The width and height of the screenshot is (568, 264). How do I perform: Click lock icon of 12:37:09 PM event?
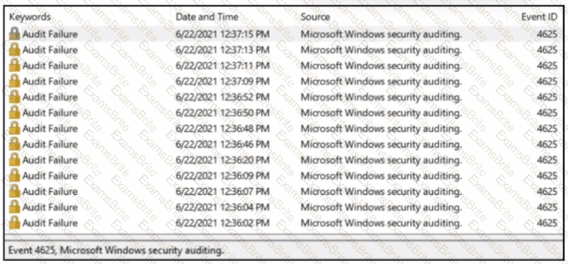(x=15, y=82)
